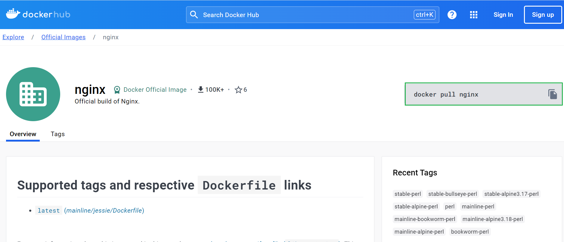Select the perl tag chip
Screen dimensions: 564x242
(450, 207)
